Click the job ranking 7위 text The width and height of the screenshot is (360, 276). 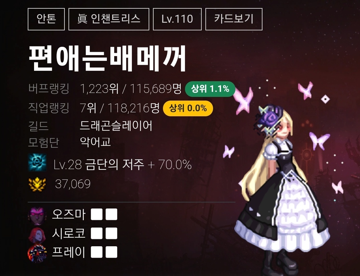coord(88,108)
